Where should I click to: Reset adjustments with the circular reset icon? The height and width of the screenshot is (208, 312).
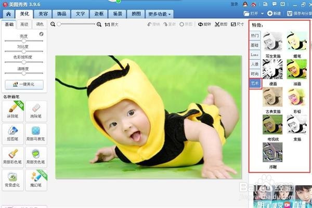[x=42, y=34]
